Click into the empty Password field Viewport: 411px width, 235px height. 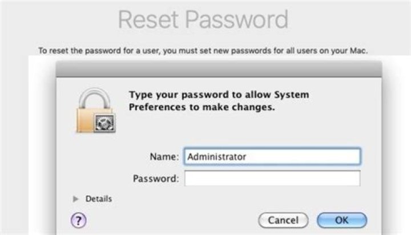pyautogui.click(x=272, y=179)
